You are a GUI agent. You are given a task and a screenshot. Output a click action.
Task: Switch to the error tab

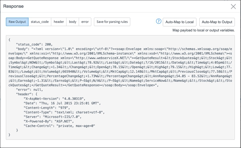tap(85, 22)
